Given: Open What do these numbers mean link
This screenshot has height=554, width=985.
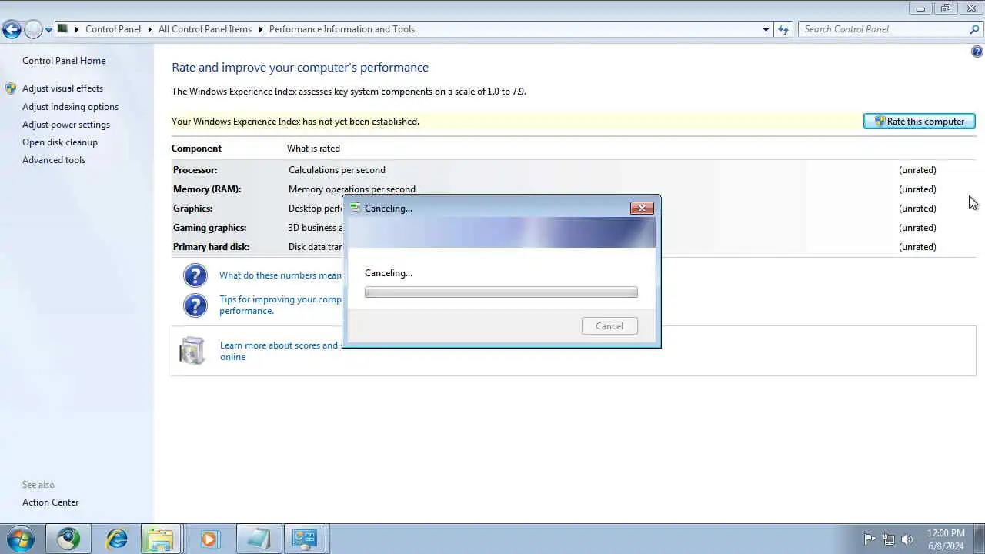Looking at the screenshot, I should coord(280,275).
